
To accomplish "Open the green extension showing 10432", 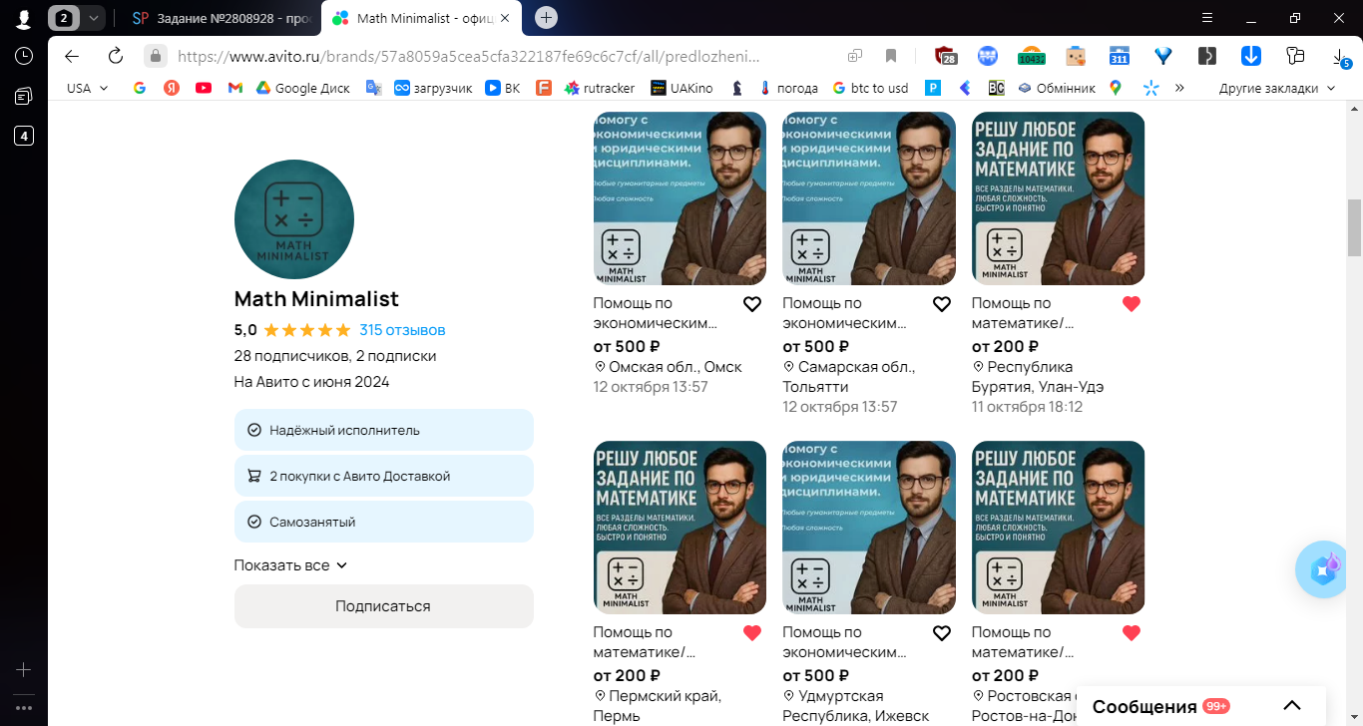I will (1031, 56).
